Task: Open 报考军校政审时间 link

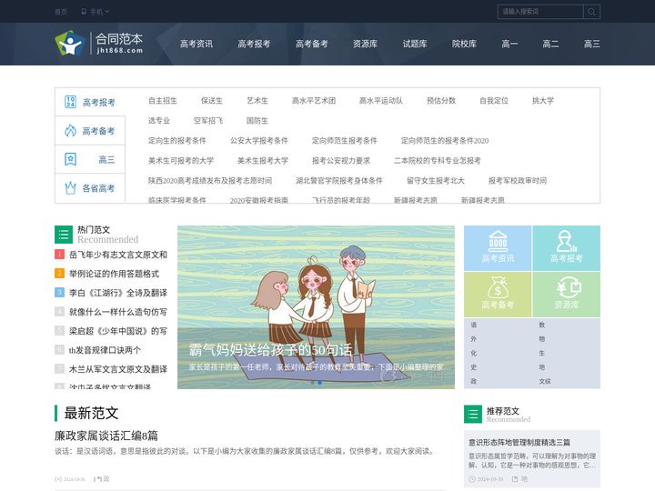Action: point(518,181)
